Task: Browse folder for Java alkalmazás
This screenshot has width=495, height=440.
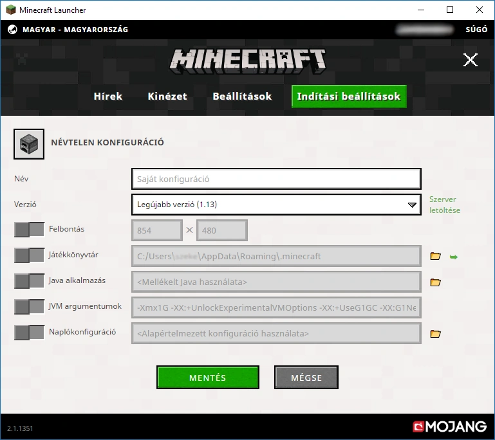Action: tap(435, 282)
